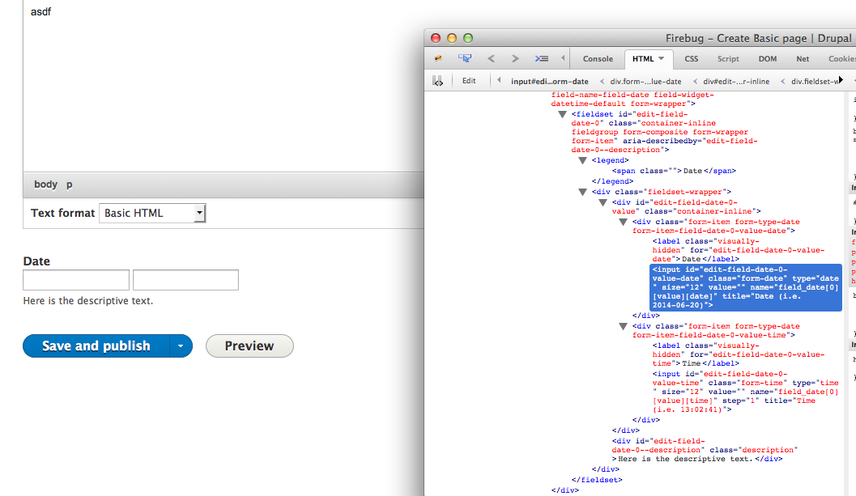Open the Save and publish dropdown arrow
856x496 pixels.
pos(181,346)
